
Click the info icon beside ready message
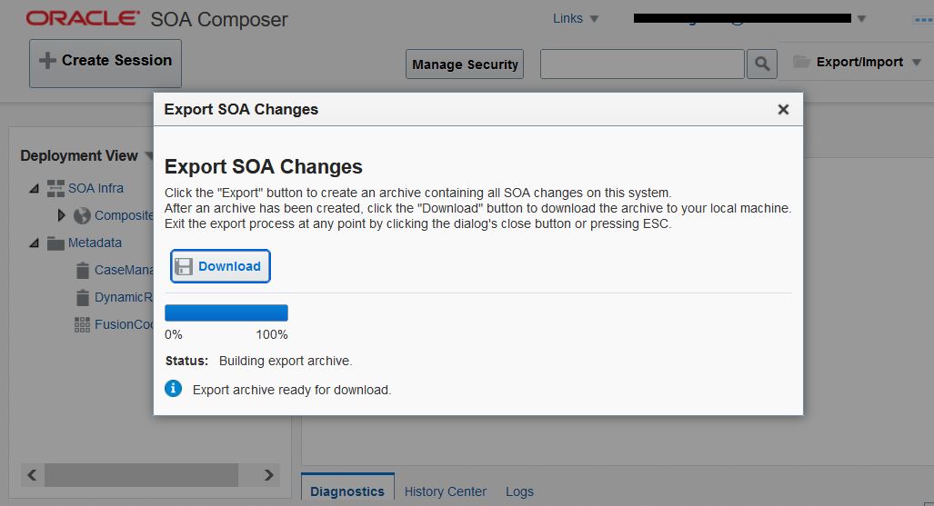click(x=174, y=389)
